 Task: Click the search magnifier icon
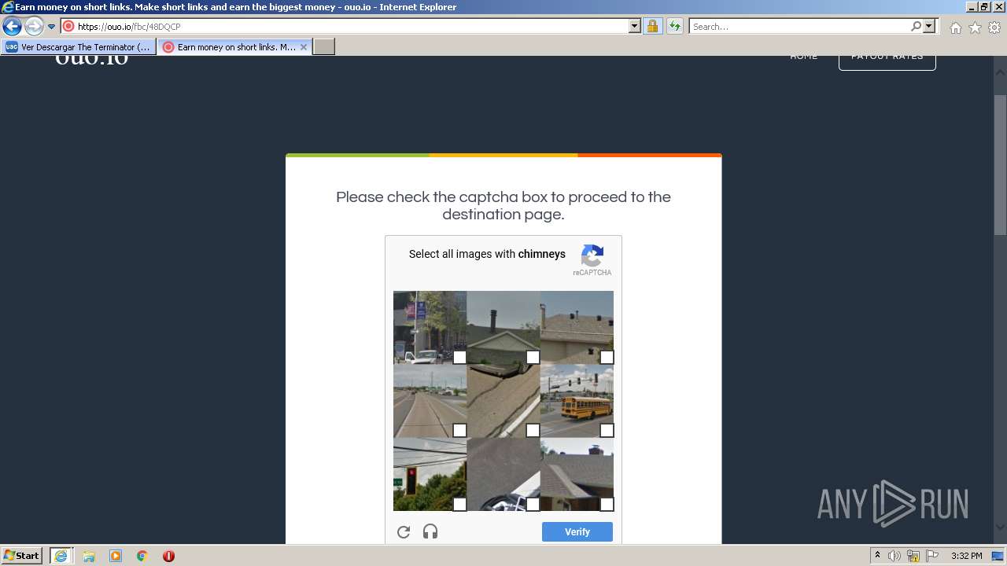click(916, 26)
